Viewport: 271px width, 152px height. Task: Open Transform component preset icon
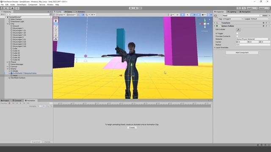[266, 23]
